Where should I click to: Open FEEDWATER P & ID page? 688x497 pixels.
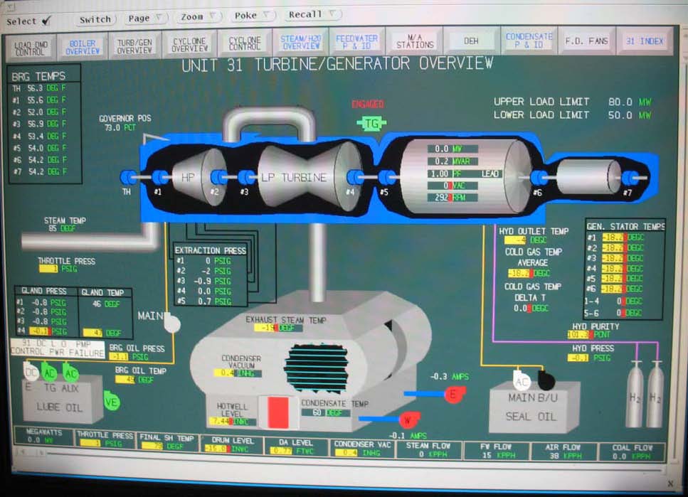[356, 41]
